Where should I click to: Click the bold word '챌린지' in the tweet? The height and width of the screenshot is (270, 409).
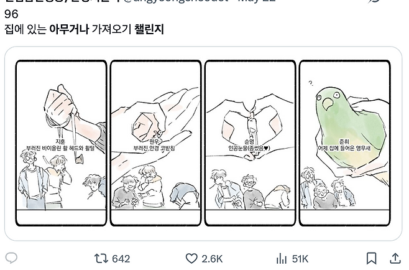tap(149, 29)
